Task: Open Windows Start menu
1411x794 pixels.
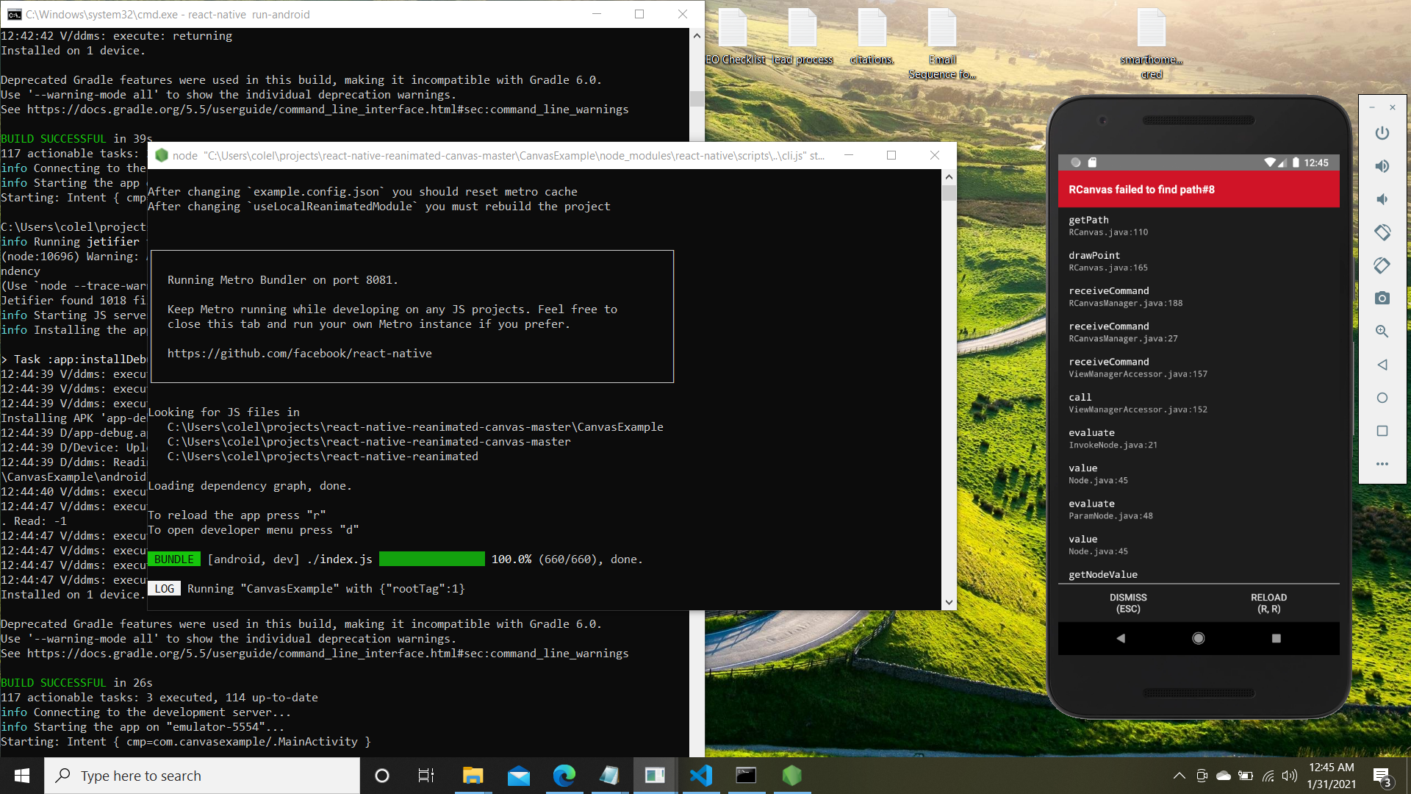Action: coord(22,776)
